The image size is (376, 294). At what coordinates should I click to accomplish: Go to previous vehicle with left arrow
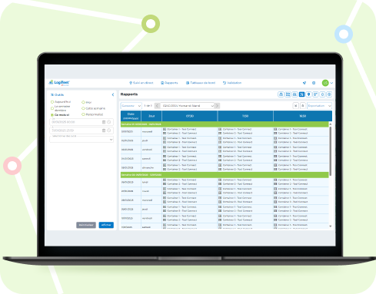(158, 106)
